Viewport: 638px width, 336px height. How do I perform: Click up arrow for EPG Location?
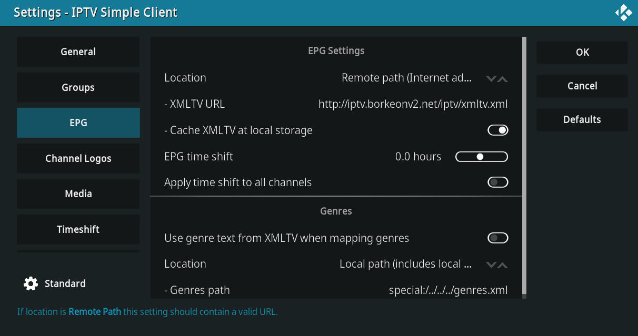point(503,79)
